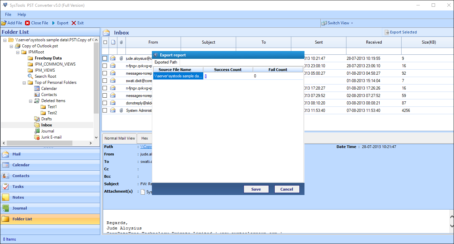
Task: Check the jude.aloysius email checkbox
Action: (x=105, y=58)
